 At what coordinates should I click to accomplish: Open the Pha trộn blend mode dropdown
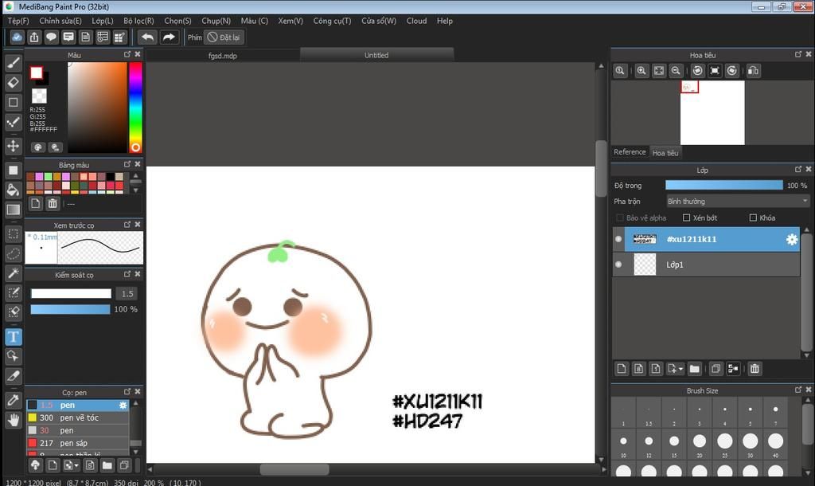738,202
